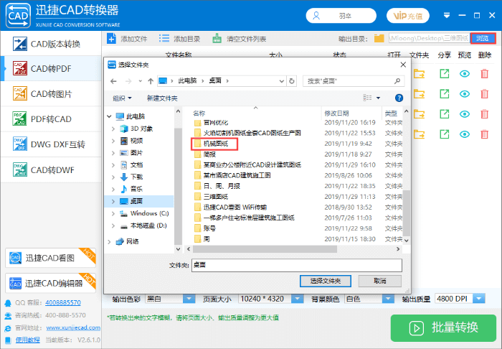Open folder icon for the fourth file row
502x349 pixels.
[419, 134]
